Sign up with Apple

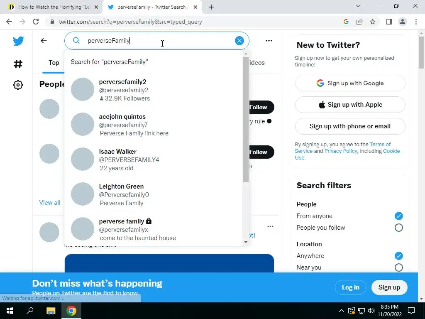[x=350, y=105]
